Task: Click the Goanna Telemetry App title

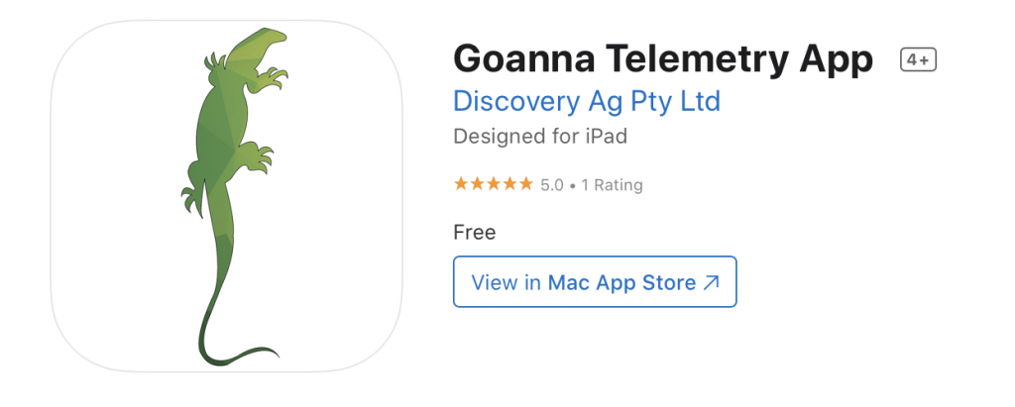Action: click(x=663, y=59)
